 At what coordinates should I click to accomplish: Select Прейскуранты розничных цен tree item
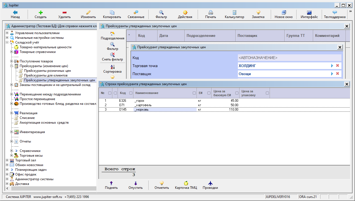(47, 71)
